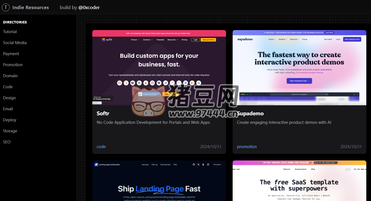Click the 2024/10/31 date on Softr card
Image resolution: width=371 pixels, height=201 pixels.
(211, 147)
